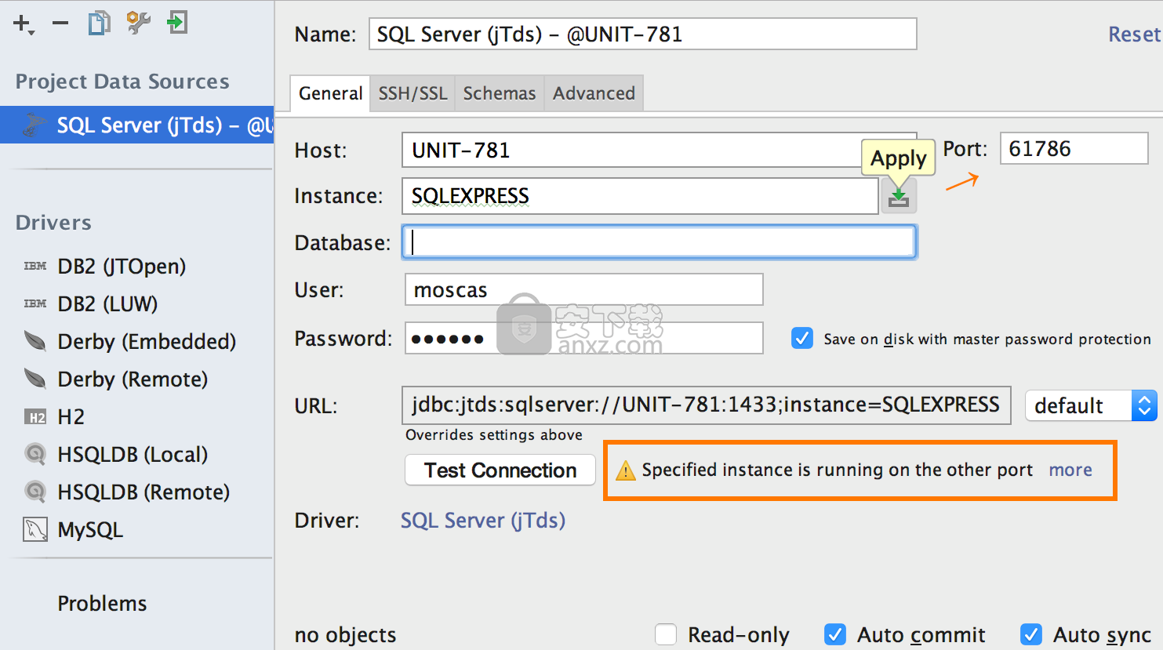Click the apply port download icon
Screen dimensions: 1163x650
899,196
